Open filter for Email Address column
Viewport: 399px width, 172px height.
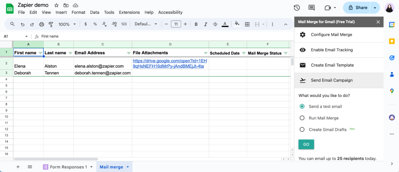(x=129, y=53)
